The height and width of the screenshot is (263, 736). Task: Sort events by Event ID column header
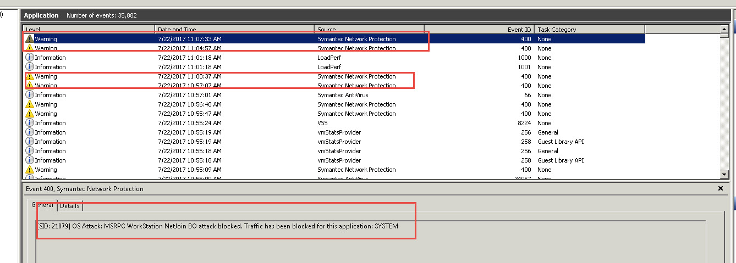[479, 29]
